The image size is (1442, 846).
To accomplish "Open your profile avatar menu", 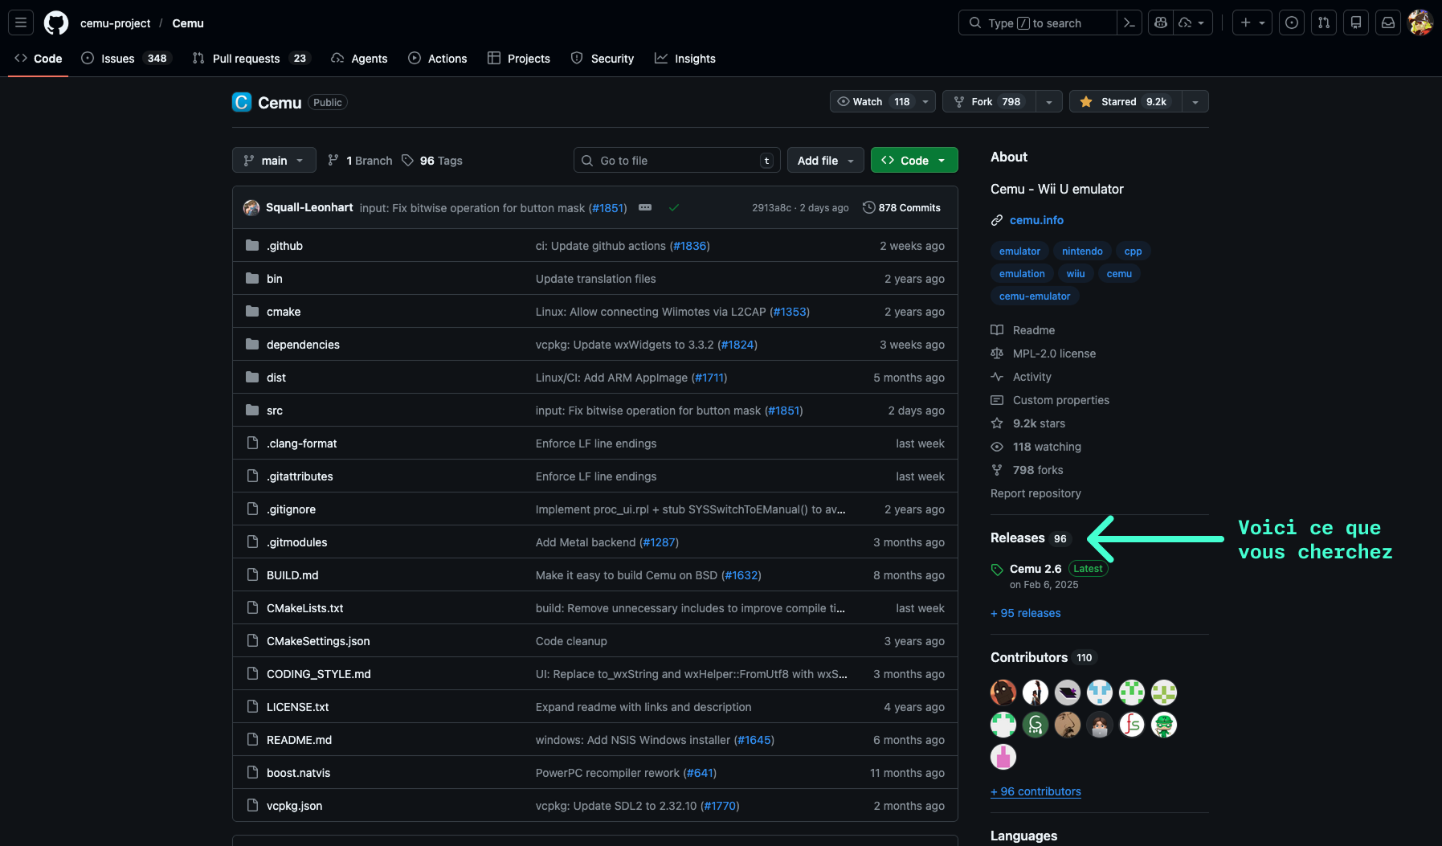I will tap(1420, 22).
